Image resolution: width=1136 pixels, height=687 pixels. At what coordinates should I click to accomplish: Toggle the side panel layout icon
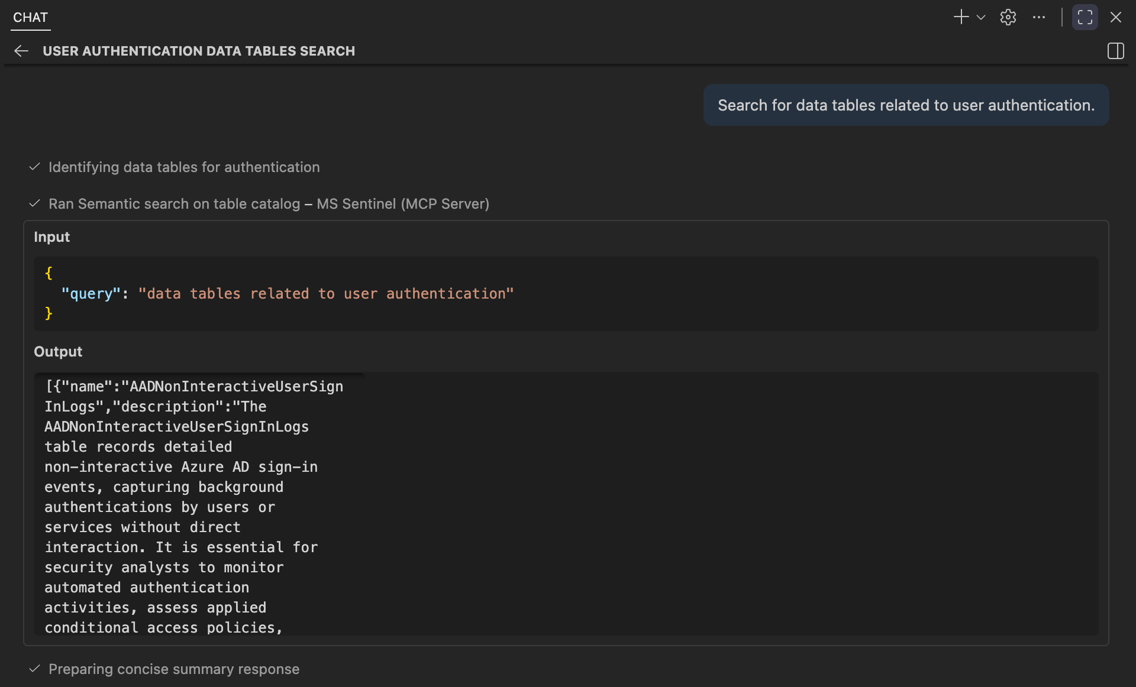coord(1115,51)
